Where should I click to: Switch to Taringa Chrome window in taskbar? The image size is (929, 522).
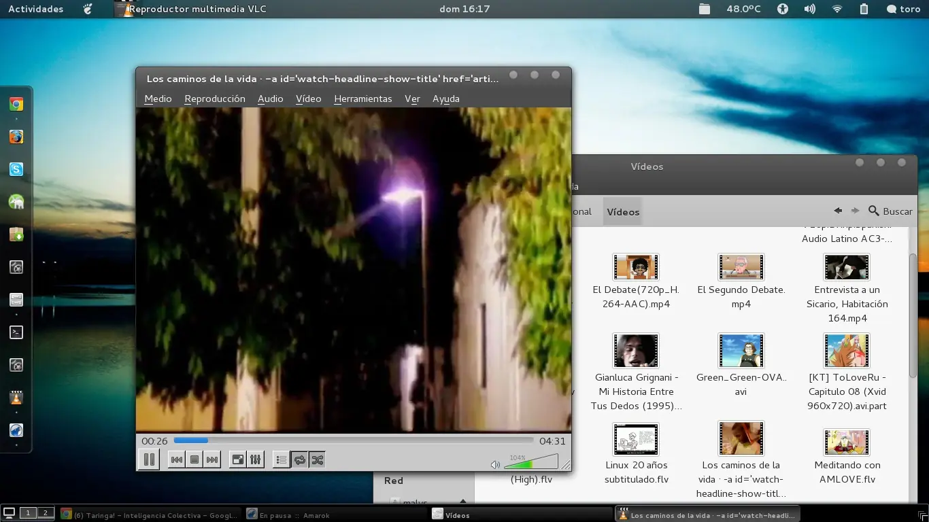click(x=150, y=515)
